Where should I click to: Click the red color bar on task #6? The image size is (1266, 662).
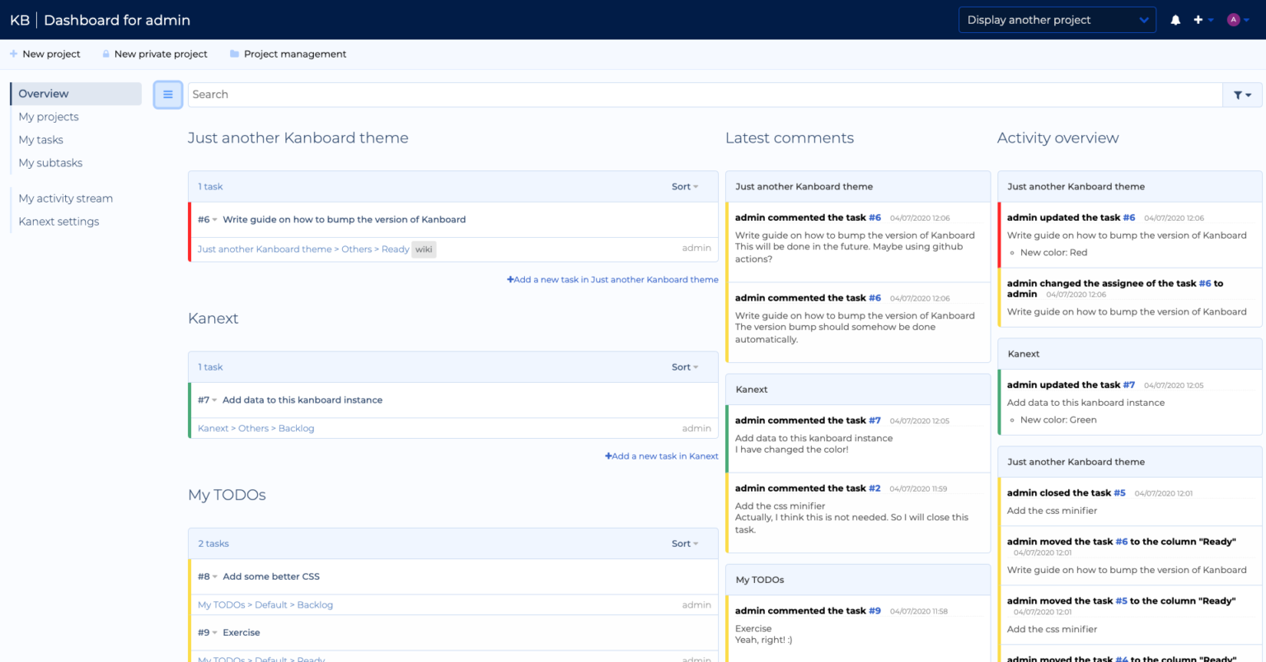click(x=189, y=232)
